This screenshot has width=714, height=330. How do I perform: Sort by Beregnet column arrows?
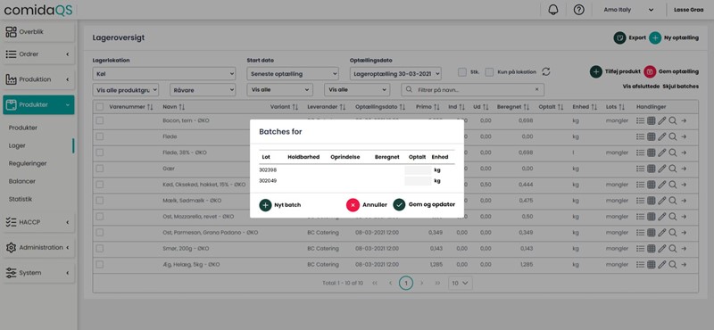click(526, 107)
